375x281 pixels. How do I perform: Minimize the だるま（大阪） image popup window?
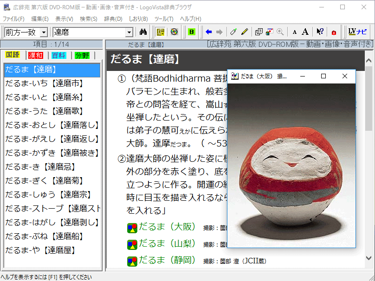303,76
